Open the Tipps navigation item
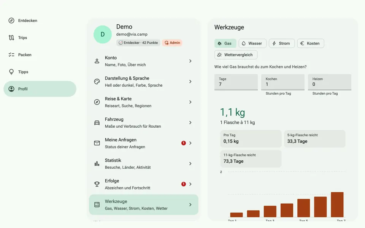This screenshot has width=365, height=228. pyautogui.click(x=40, y=72)
